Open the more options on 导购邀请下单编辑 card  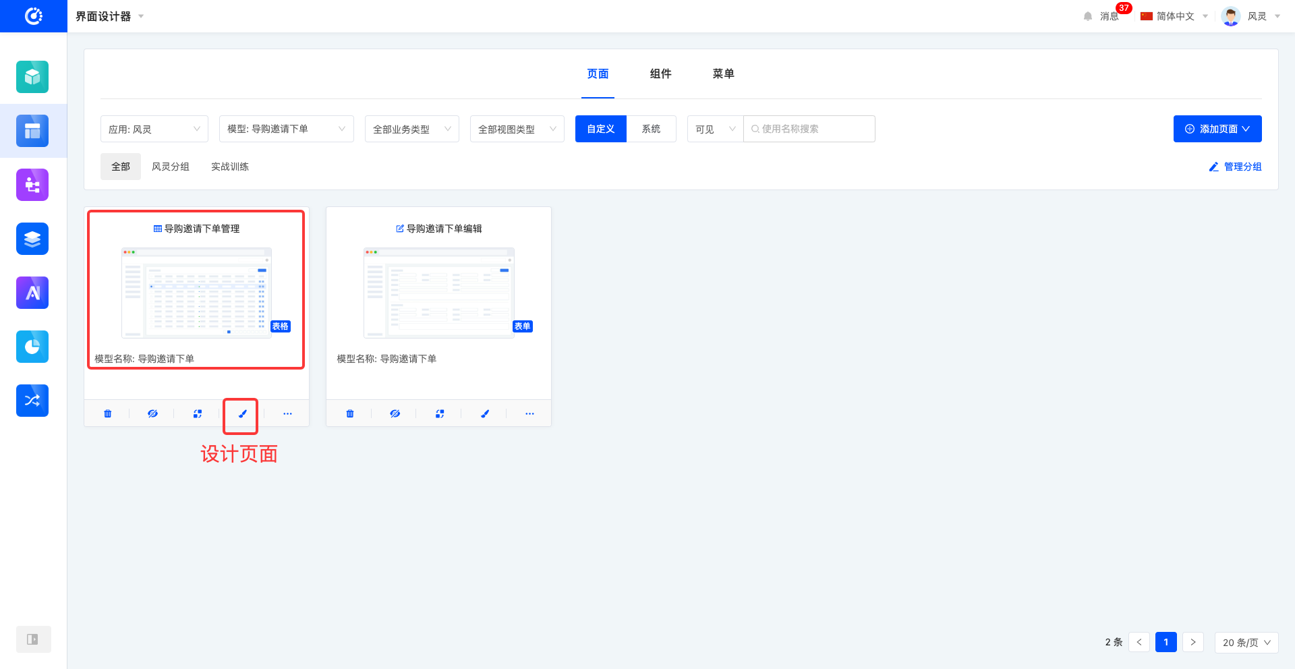pos(529,413)
